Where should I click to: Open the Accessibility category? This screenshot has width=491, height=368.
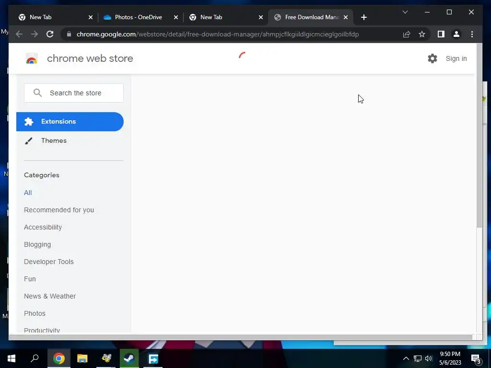pos(43,227)
